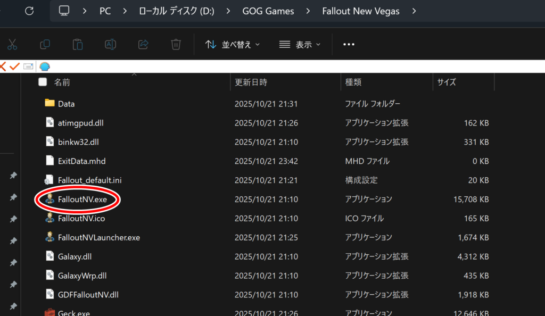Open the 並べ替え sort dropdown
This screenshot has height=316, width=545.
click(233, 45)
